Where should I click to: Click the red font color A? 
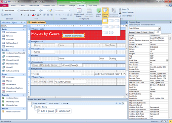click(x=33, y=15)
